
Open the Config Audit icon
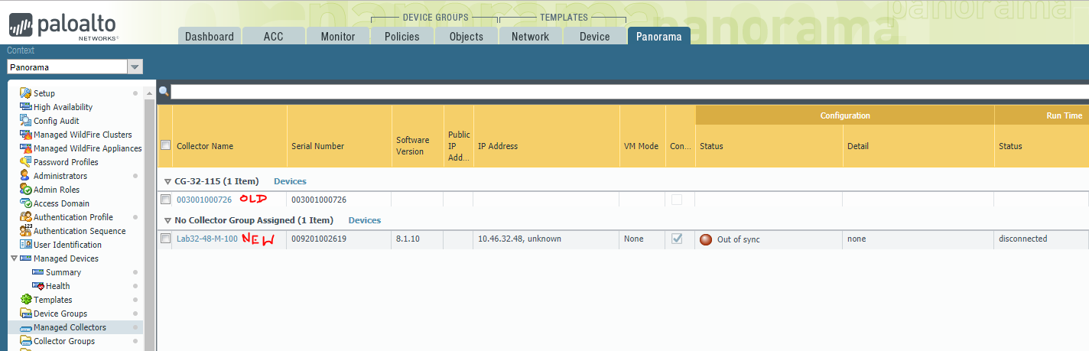click(x=26, y=121)
